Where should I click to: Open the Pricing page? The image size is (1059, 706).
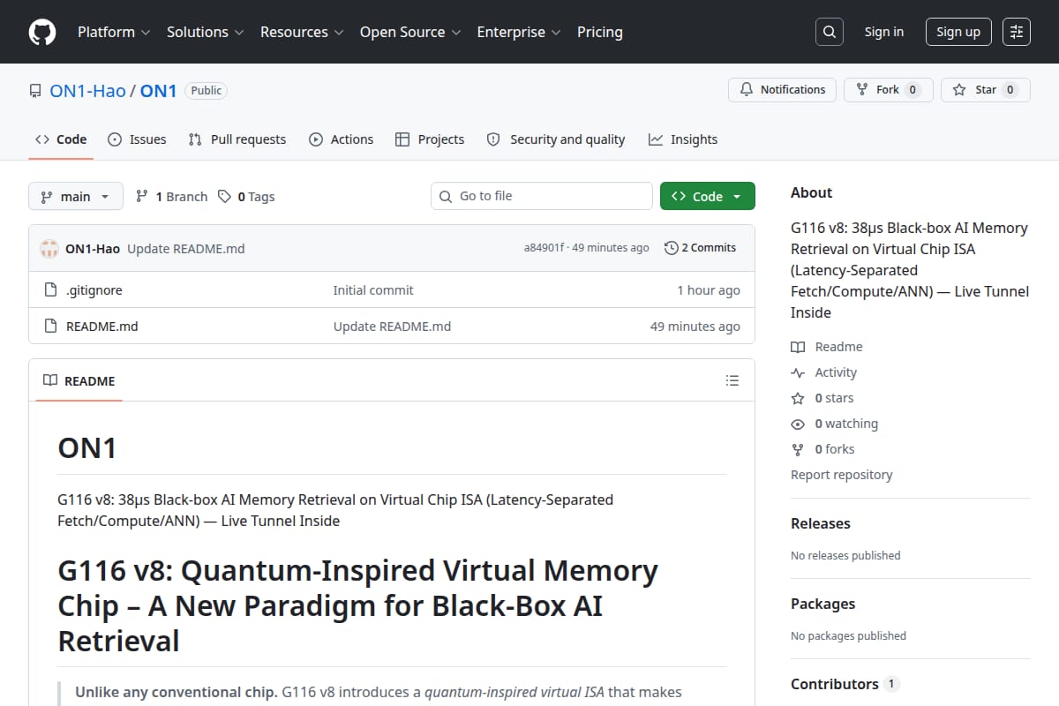(600, 32)
